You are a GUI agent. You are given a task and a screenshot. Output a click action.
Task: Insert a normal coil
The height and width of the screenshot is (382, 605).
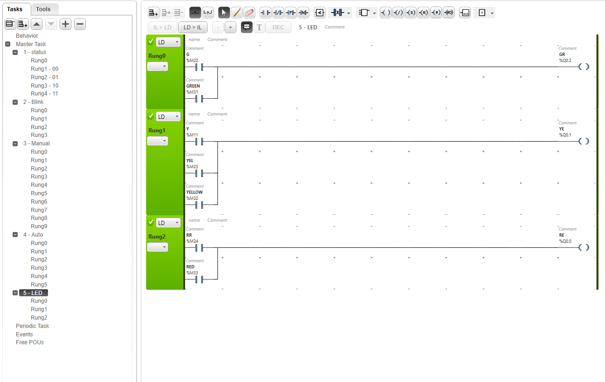click(x=385, y=13)
